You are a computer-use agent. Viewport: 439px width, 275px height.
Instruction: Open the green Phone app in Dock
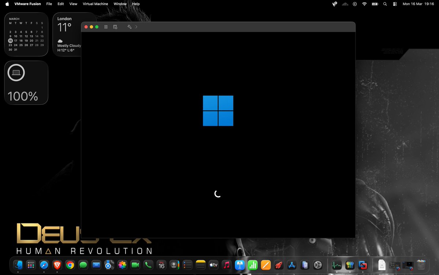148,264
